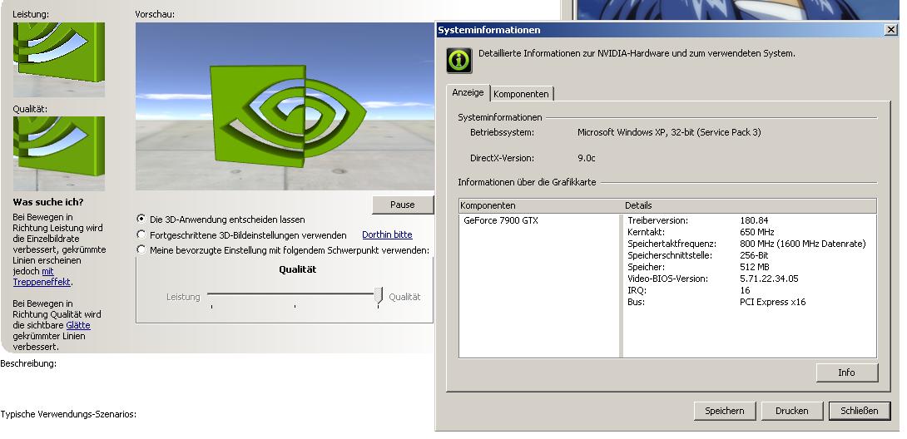Click the 'Was suche ich?' heading
The height and width of the screenshot is (439, 907).
(48, 202)
